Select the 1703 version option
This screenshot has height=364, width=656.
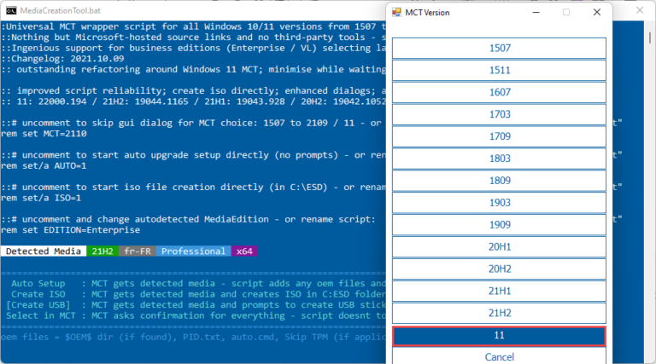click(x=500, y=114)
